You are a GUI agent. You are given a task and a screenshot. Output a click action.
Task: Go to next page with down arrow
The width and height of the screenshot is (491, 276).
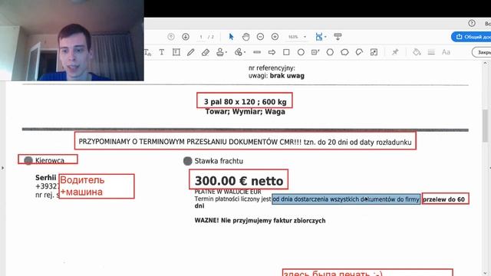tap(186, 37)
